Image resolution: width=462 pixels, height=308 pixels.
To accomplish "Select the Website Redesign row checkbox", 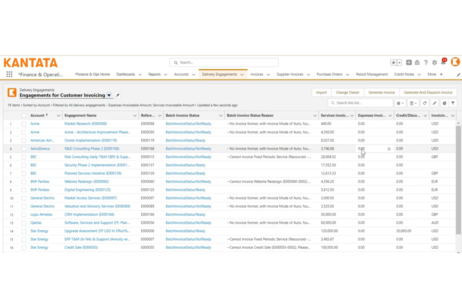I will (x=24, y=182).
